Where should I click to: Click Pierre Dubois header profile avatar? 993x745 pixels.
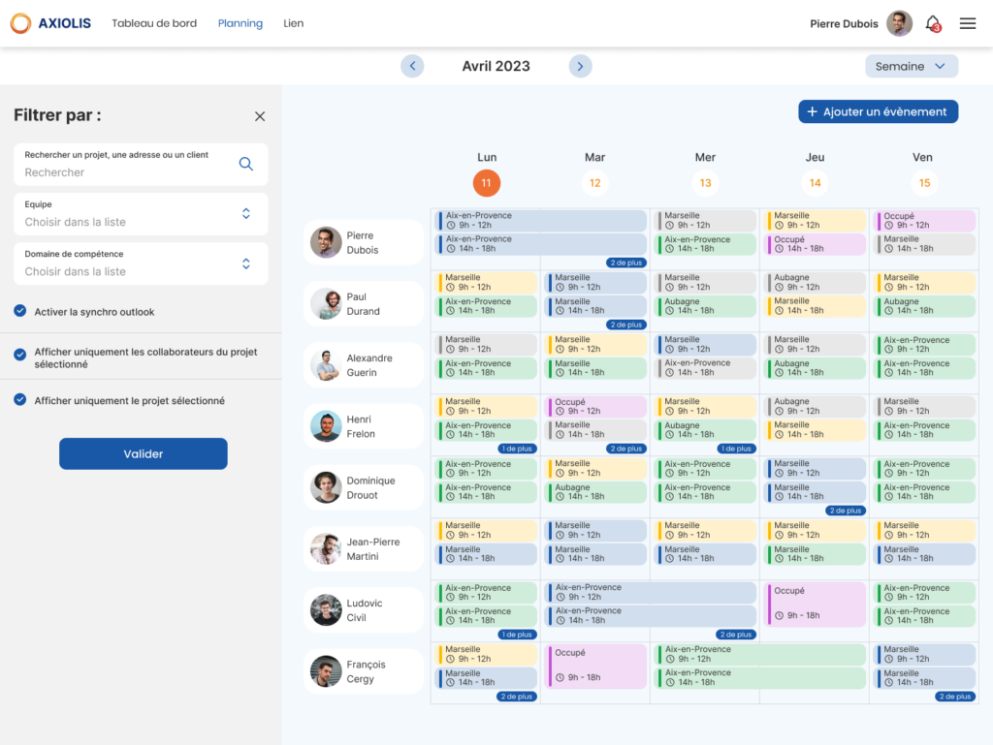pyautogui.click(x=899, y=23)
